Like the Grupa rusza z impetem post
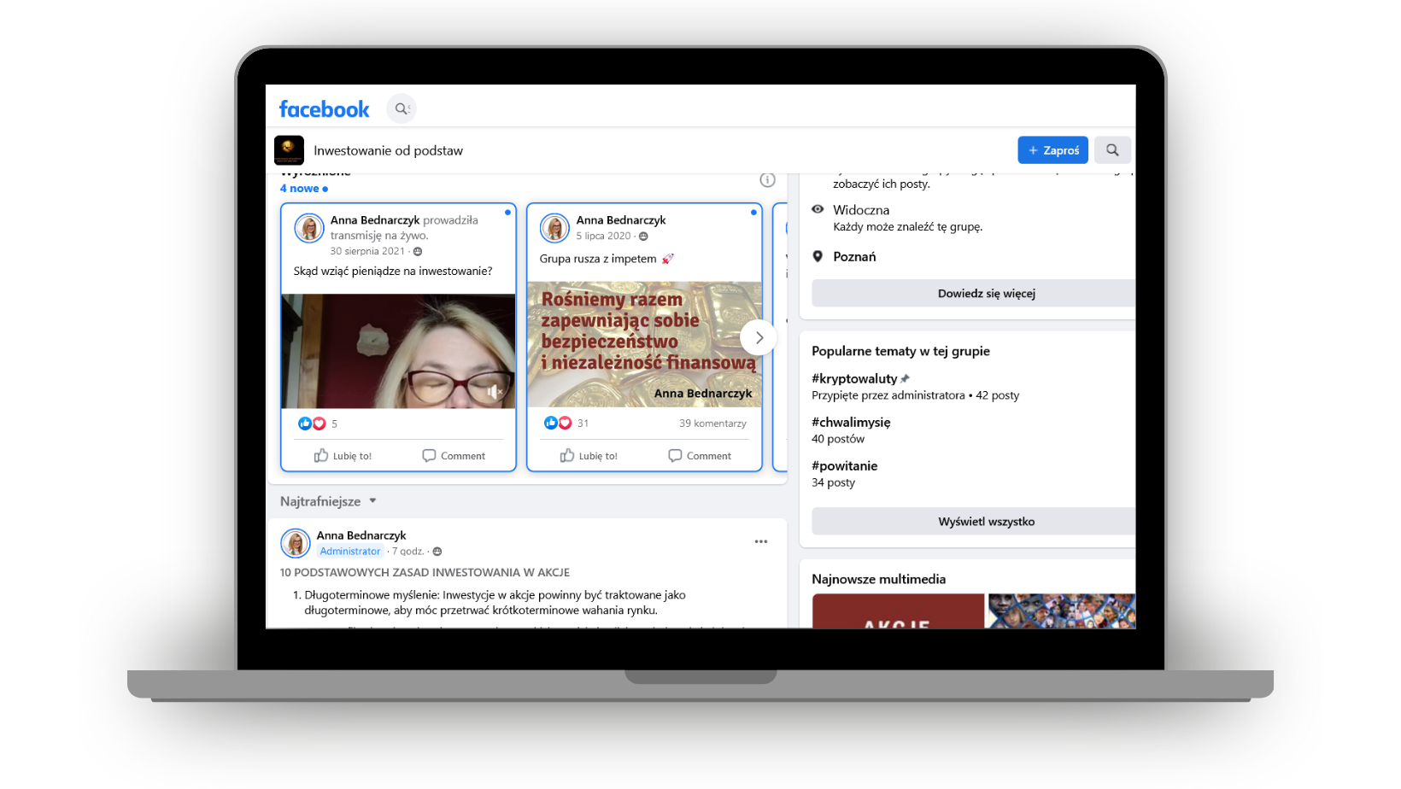This screenshot has height=789, width=1401. click(589, 456)
